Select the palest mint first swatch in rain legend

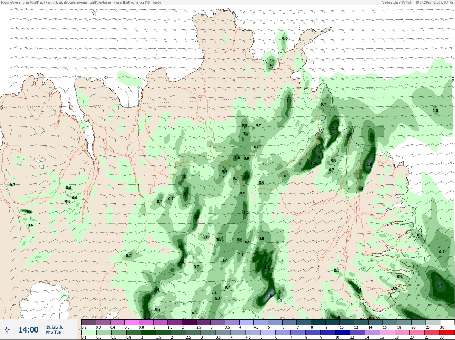tap(89, 333)
